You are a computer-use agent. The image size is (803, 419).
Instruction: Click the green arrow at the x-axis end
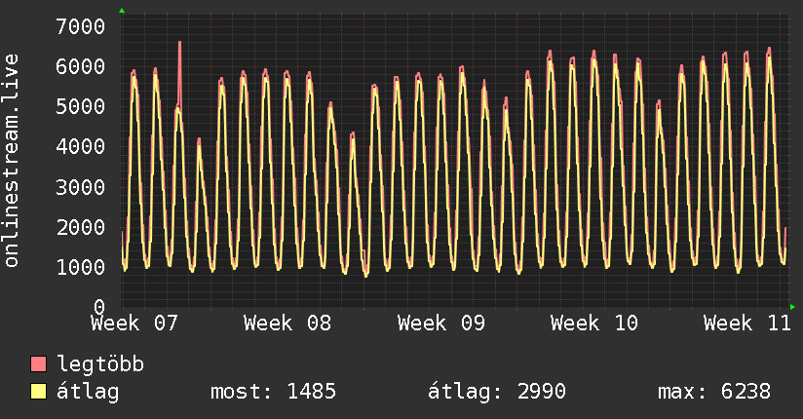tap(792, 307)
